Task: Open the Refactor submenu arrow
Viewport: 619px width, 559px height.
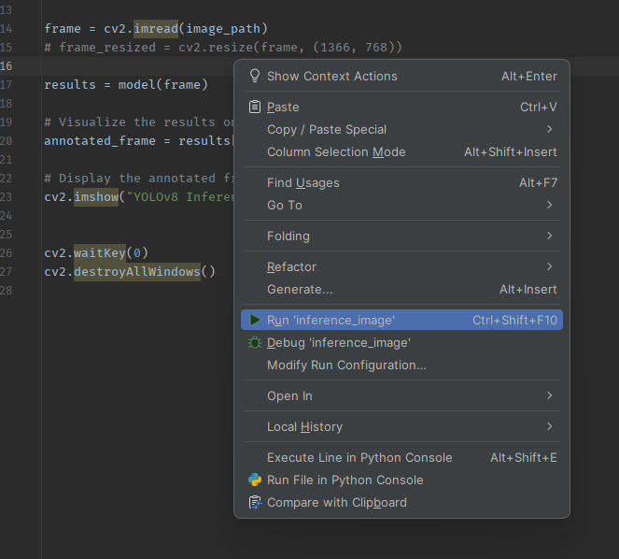Action: pos(550,266)
